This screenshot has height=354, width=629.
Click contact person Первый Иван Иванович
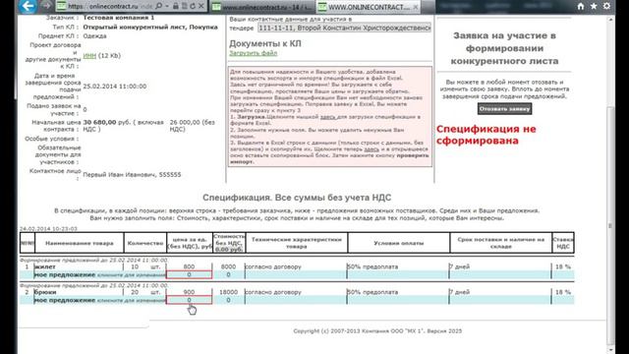click(132, 175)
